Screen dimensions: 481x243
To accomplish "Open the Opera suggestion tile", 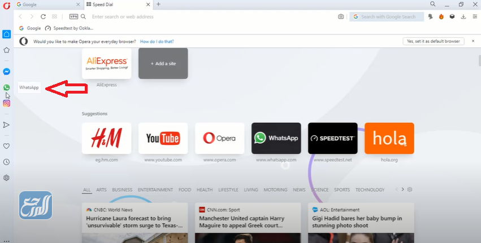I will (220, 138).
